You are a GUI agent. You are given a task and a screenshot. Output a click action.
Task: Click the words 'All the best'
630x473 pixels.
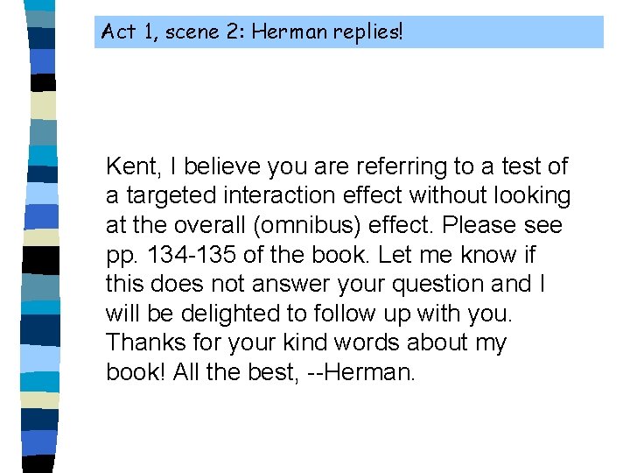click(x=236, y=372)
